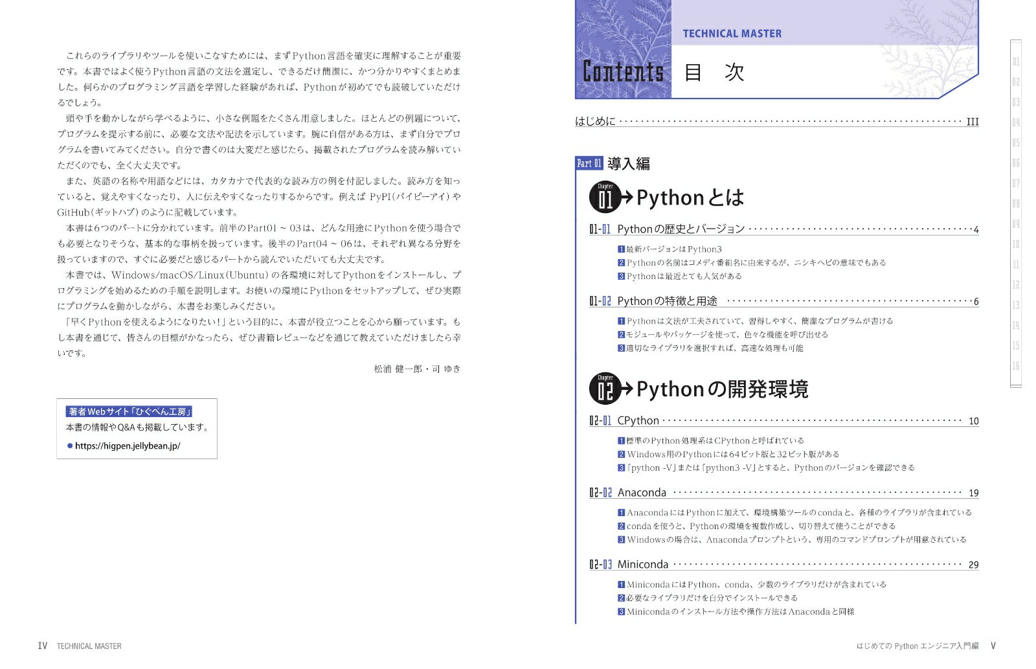Screen dimensions: 1036x669
Task: Click the Part 01 blue label
Action: pyautogui.click(x=589, y=163)
